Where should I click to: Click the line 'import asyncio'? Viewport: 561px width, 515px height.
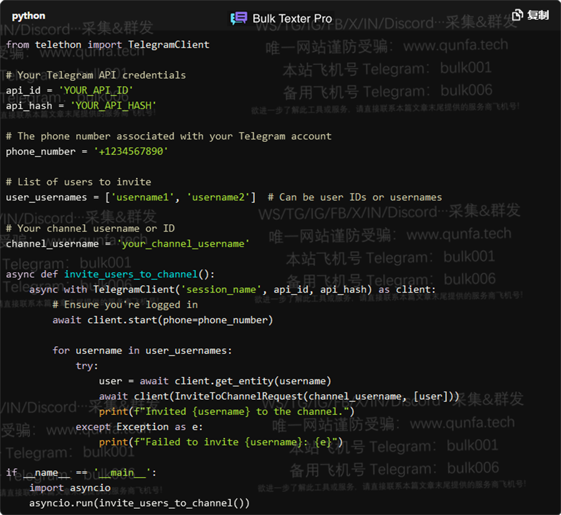pos(70,488)
